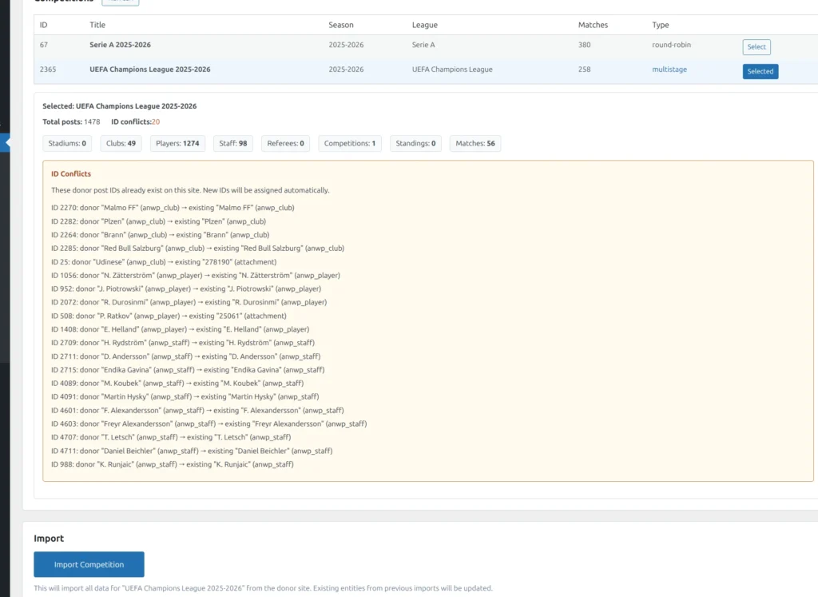The width and height of the screenshot is (818, 597).
Task: Click the 380 matches cell
Action: pos(584,45)
